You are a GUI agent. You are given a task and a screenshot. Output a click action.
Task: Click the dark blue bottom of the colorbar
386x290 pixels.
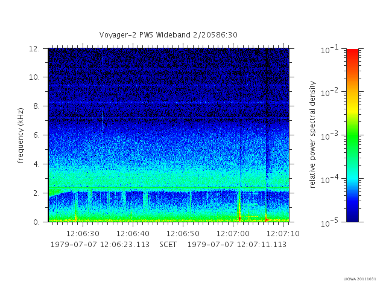tap(352, 217)
